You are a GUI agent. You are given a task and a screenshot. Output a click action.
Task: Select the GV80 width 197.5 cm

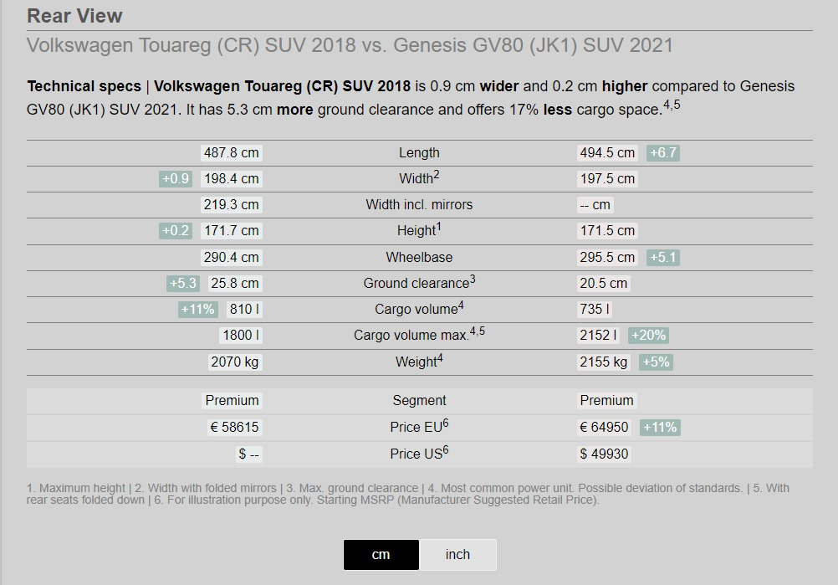(607, 178)
